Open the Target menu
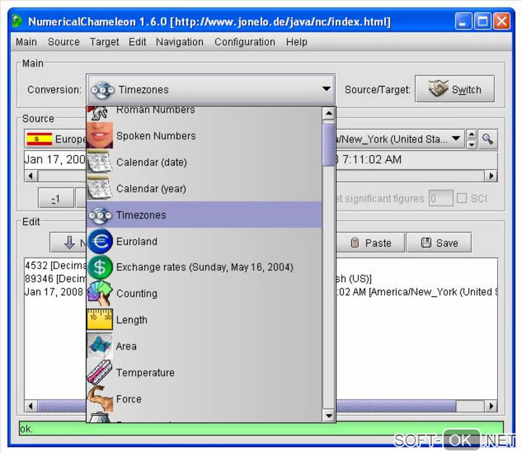 coord(104,42)
